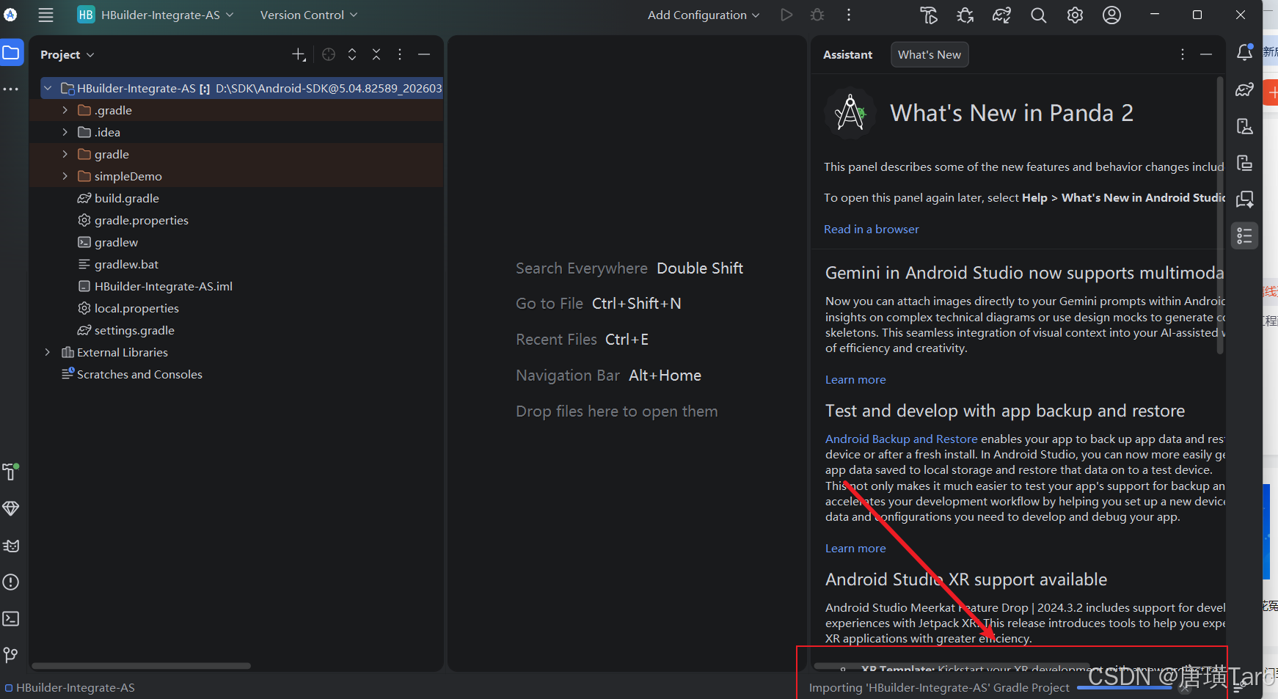Screen dimensions: 1278x699
Task: Hide the Assistant panel
Action: 1206,54
